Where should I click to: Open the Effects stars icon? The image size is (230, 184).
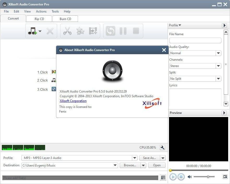coord(80,31)
